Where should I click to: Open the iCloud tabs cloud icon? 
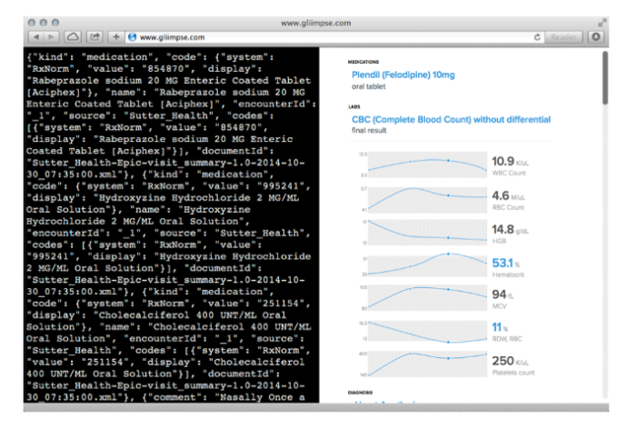coord(73,37)
